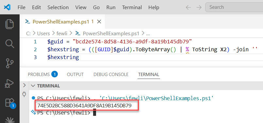Click breadcrumb 'PowerShellExamples.ps1' file name
This screenshot has height=123, width=263.
111,33
